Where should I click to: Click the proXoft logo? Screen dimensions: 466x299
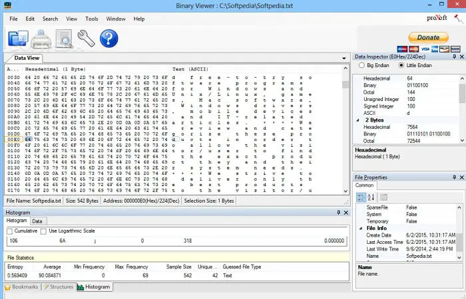[x=437, y=18]
